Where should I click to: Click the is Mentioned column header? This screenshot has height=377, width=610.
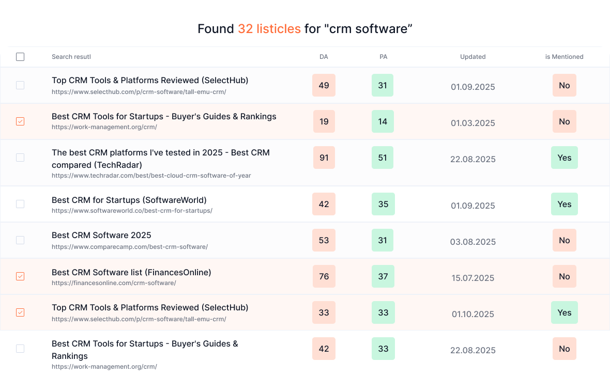click(x=564, y=57)
